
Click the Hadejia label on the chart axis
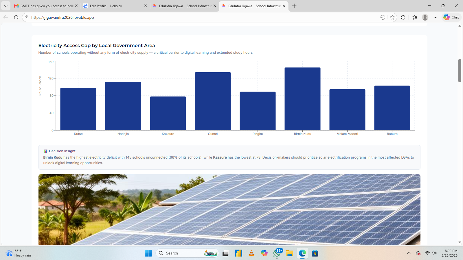(x=123, y=134)
